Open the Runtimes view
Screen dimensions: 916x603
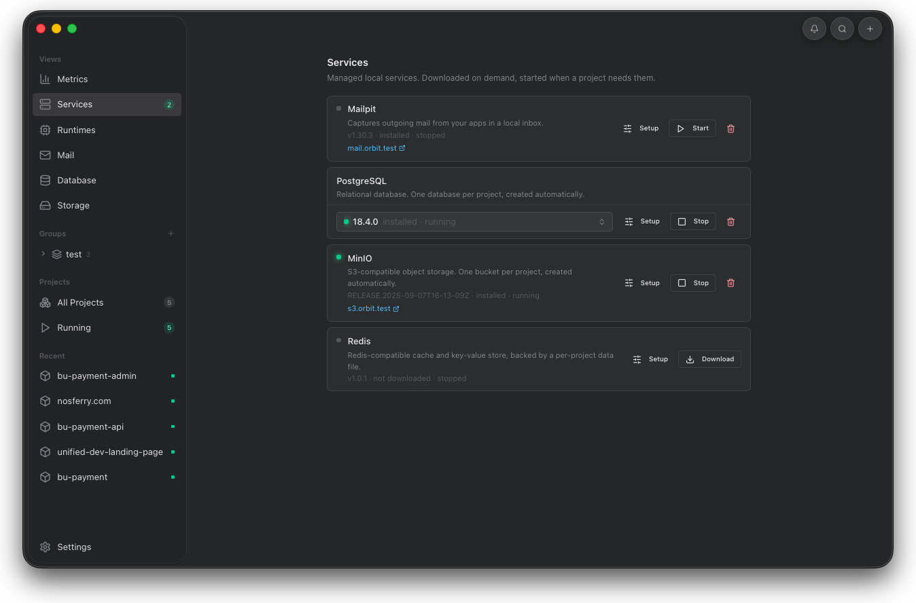pos(107,130)
